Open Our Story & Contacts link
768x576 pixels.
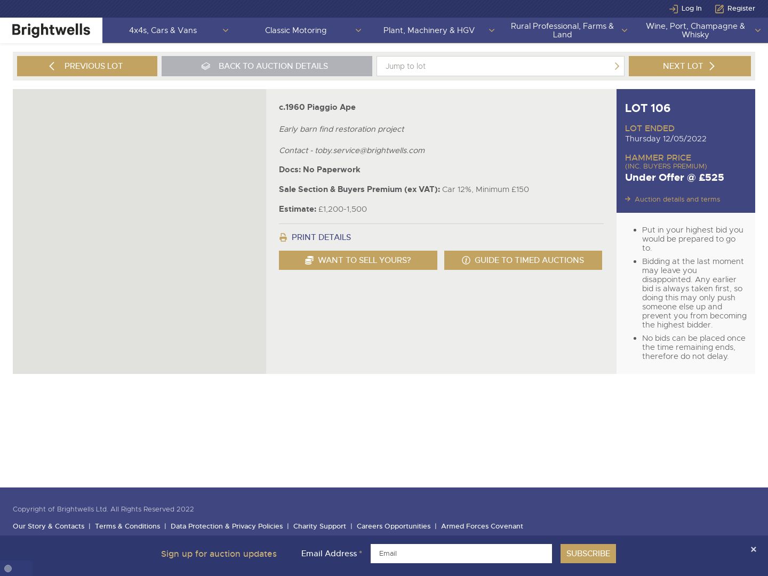(49, 526)
